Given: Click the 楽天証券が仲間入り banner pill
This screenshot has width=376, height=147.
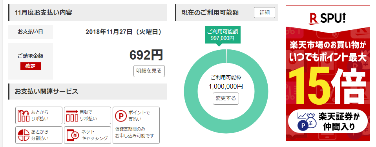Looking at the screenshot, I should click(328, 121).
